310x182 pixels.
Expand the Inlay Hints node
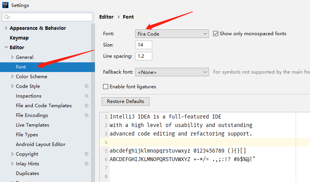(x=12, y=164)
